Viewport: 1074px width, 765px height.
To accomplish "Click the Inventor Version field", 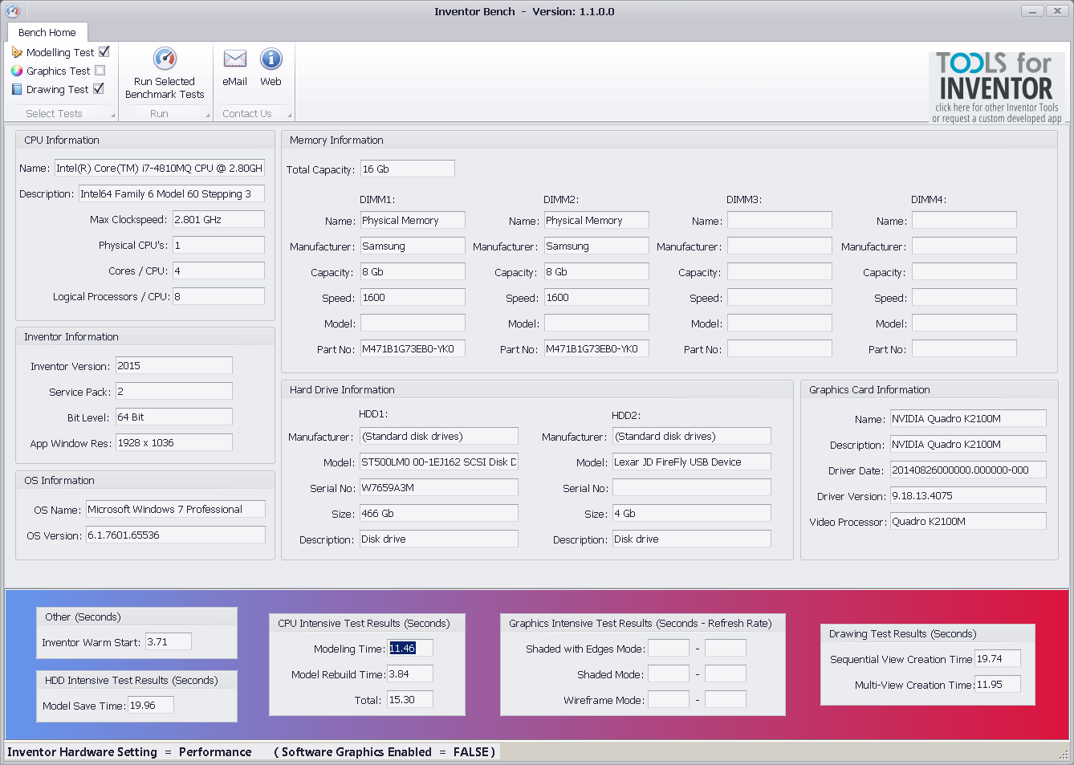I will coord(174,366).
